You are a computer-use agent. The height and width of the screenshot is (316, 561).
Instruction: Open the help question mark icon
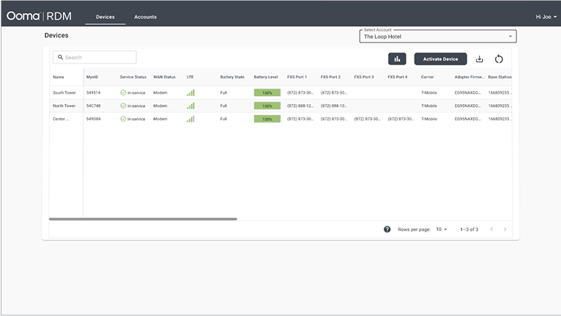click(x=387, y=229)
